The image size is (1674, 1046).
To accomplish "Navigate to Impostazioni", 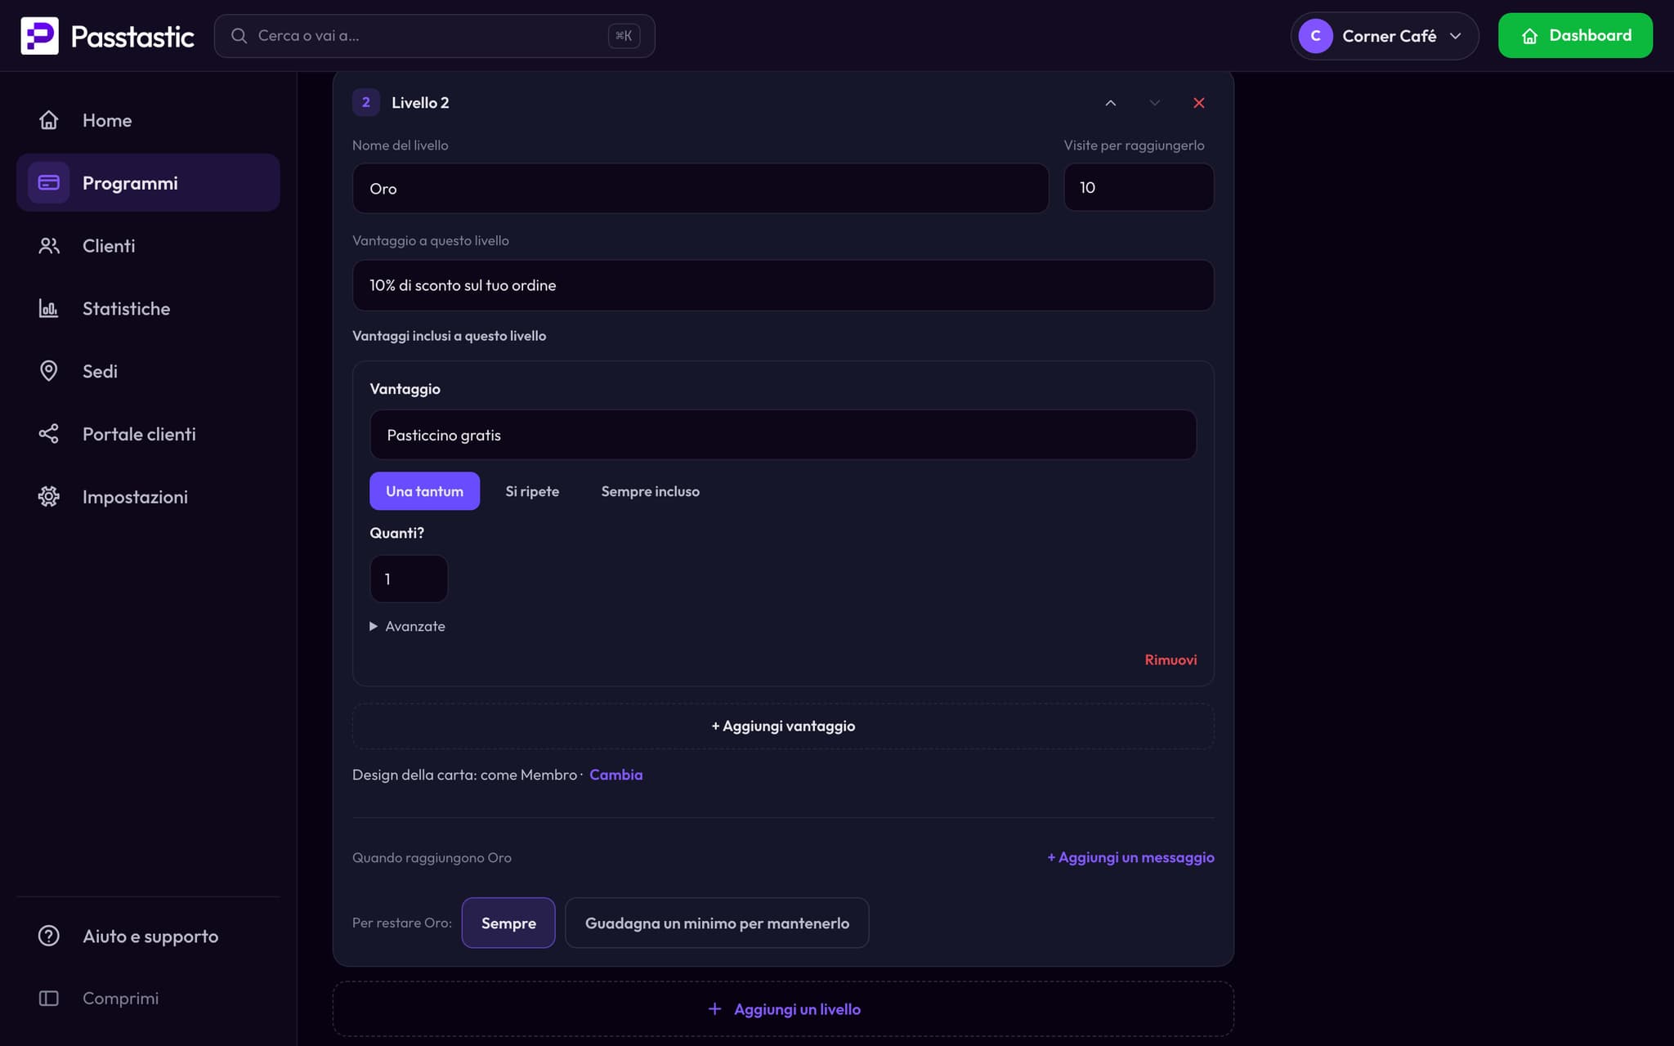I will point(148,497).
